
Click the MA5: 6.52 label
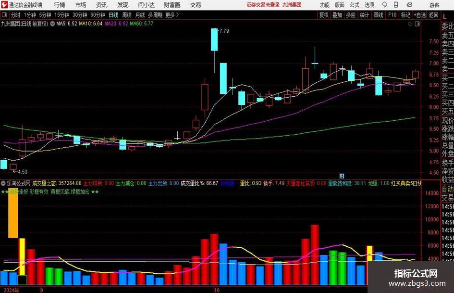(67, 24)
